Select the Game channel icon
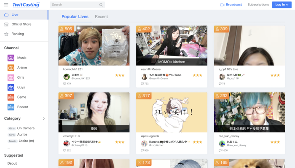The width and height of the screenshot is (295, 168). [x=11, y=97]
